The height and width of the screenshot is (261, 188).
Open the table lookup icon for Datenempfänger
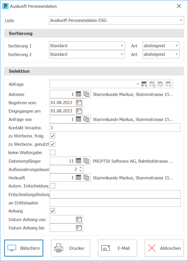[x=78, y=161]
